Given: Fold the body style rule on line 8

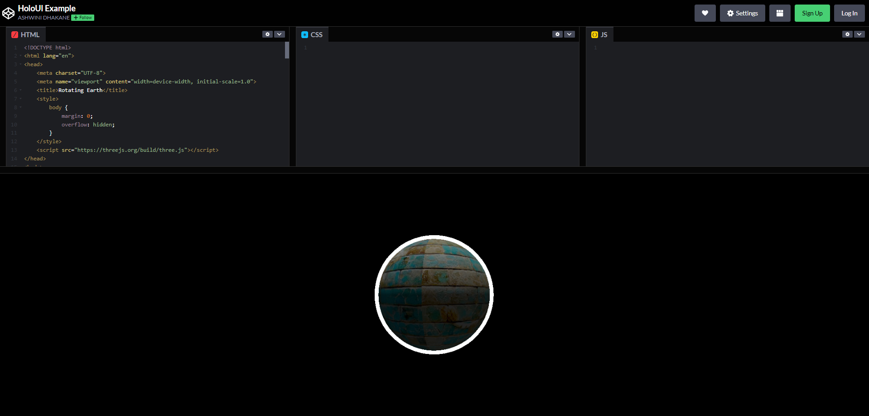Looking at the screenshot, I should tap(20, 107).
